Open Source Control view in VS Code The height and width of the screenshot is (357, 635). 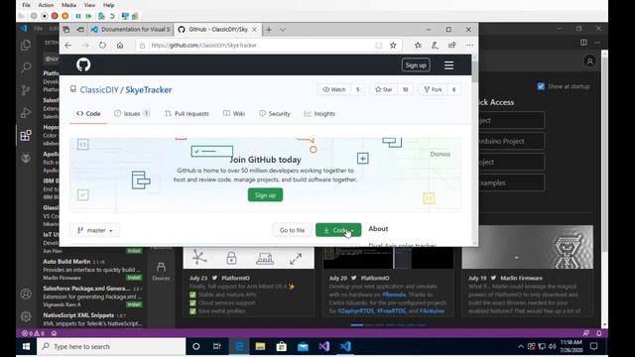point(26,89)
